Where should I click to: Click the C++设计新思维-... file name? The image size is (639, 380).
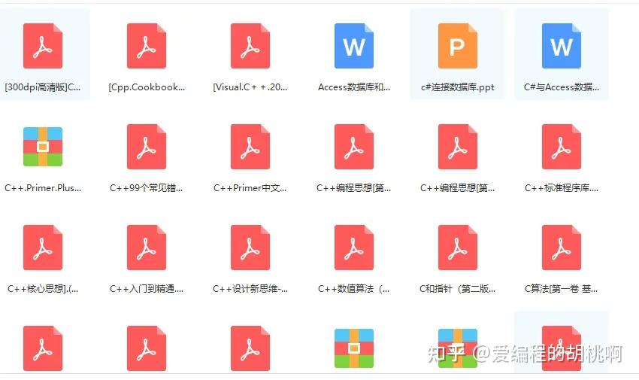(x=250, y=289)
